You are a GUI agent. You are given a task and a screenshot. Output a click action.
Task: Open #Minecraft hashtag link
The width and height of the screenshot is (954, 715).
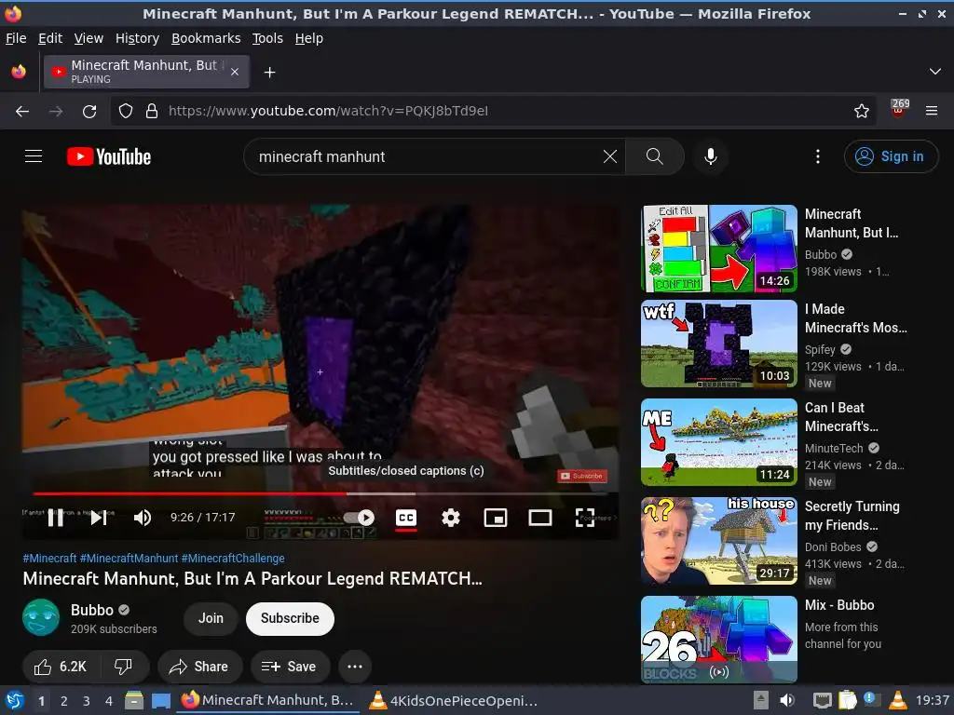50,559
